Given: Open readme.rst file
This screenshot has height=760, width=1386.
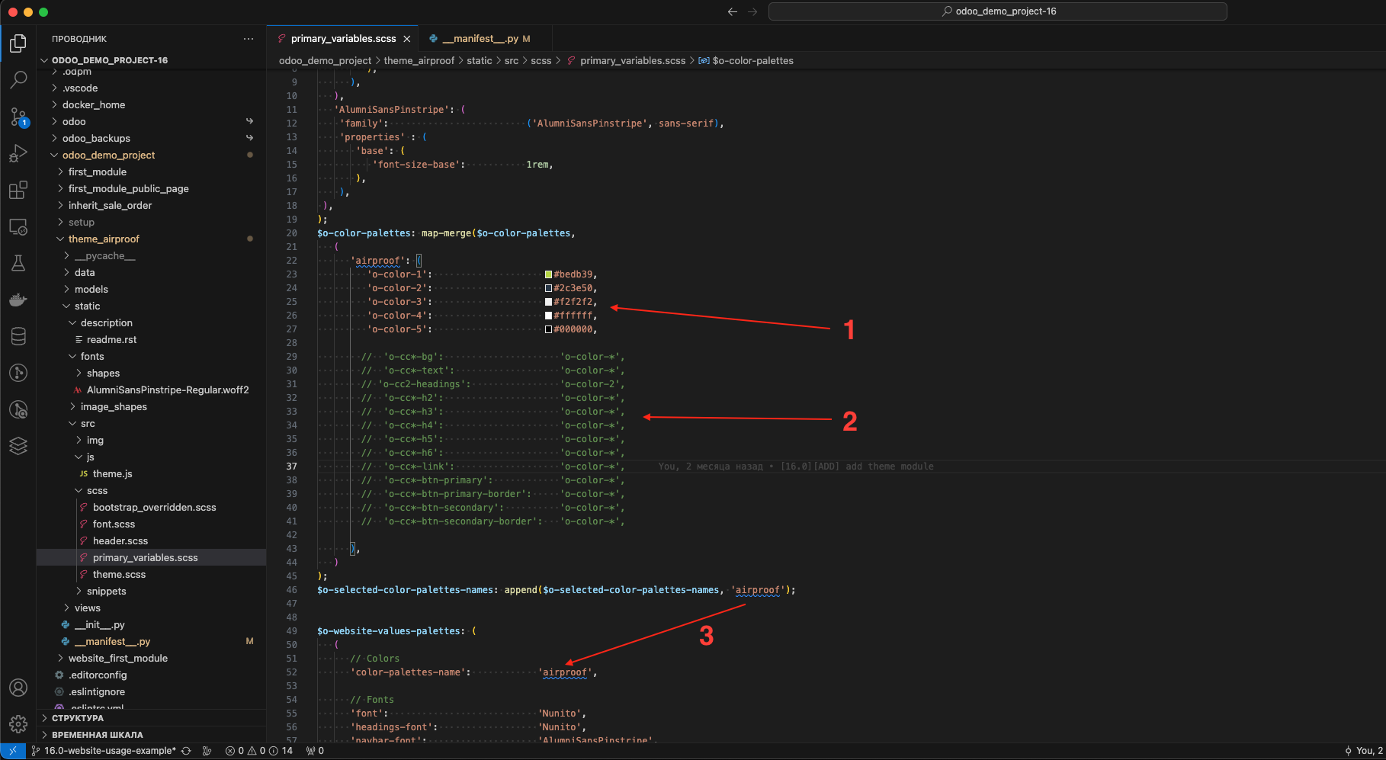Looking at the screenshot, I should (111, 340).
